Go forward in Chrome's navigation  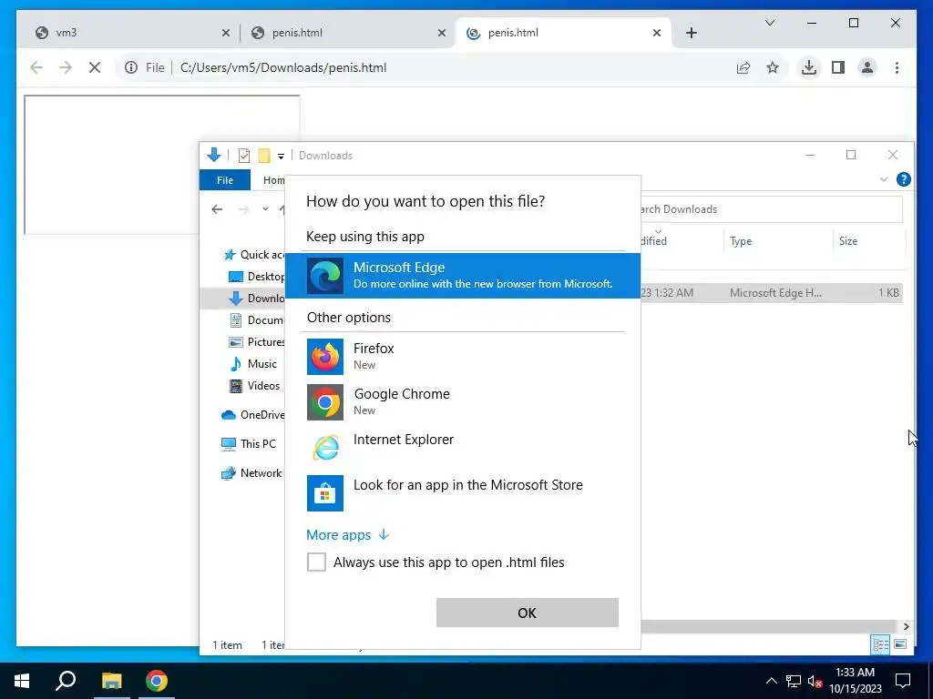66,67
